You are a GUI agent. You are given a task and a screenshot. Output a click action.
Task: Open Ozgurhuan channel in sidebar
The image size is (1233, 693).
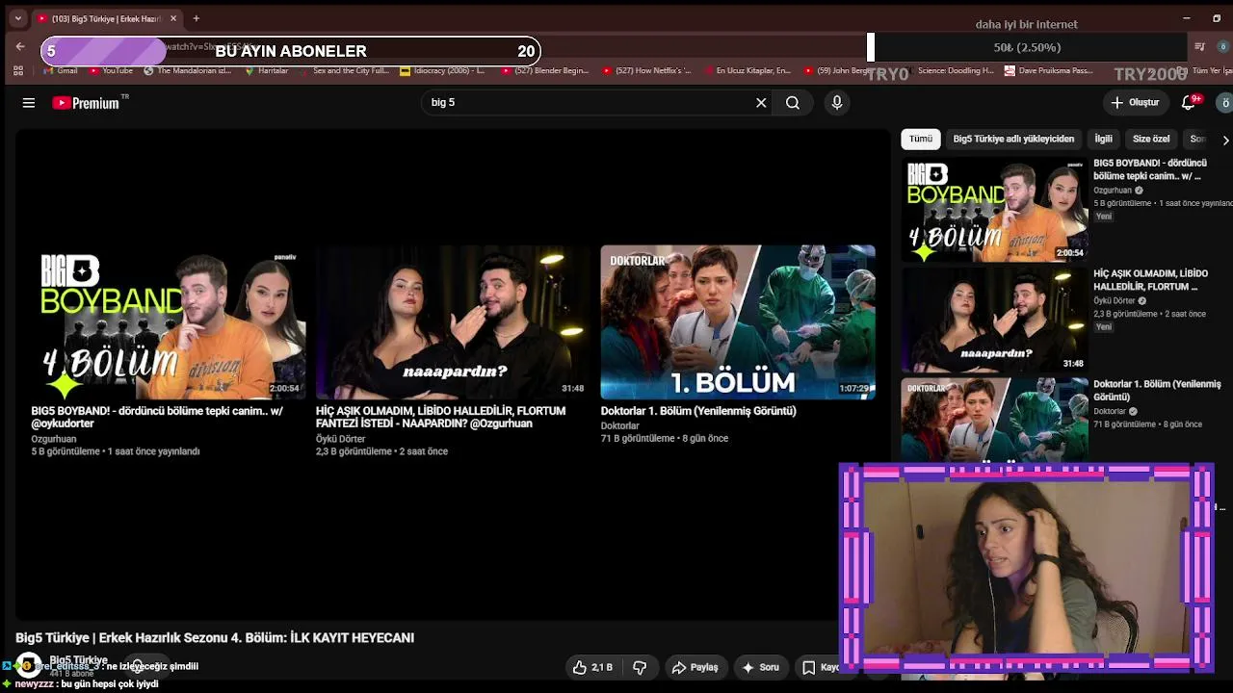coord(1113,191)
